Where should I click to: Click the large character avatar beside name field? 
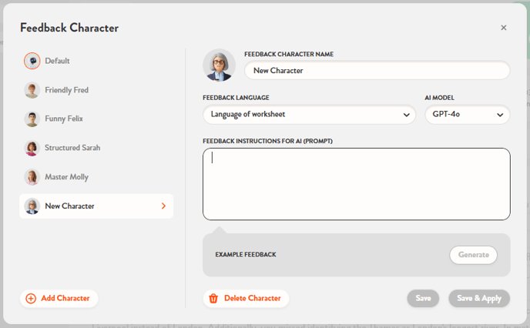click(x=219, y=65)
